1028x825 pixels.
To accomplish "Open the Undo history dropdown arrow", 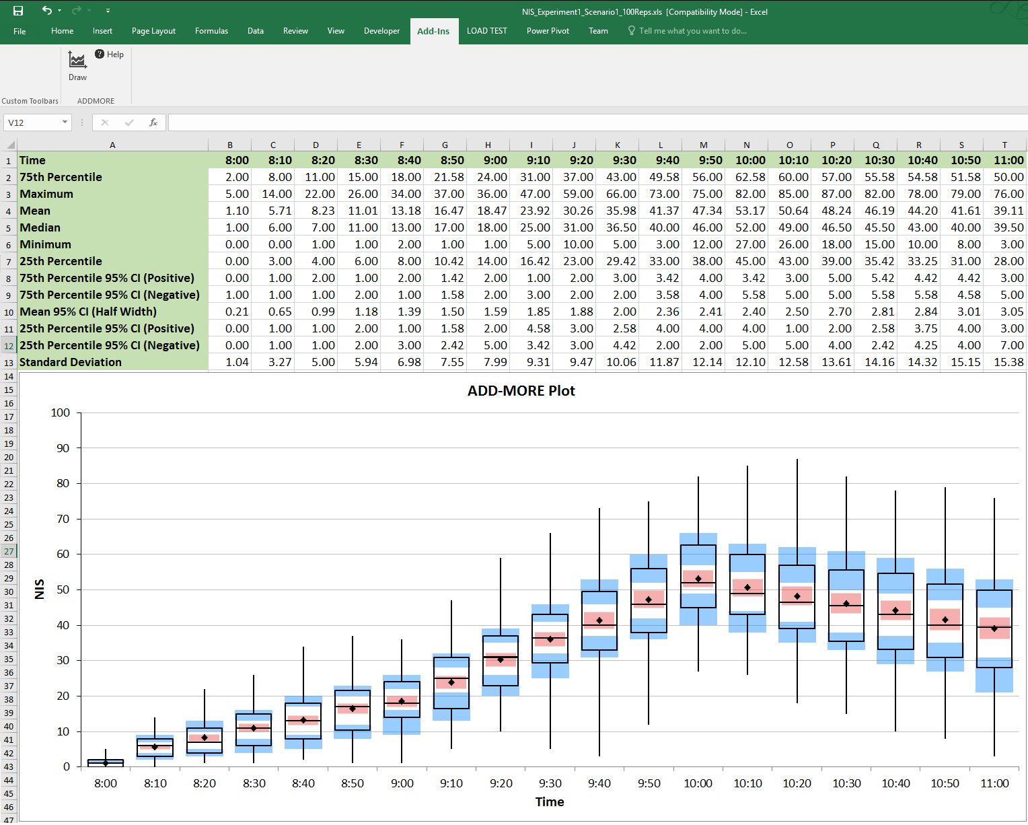I will click(x=60, y=11).
